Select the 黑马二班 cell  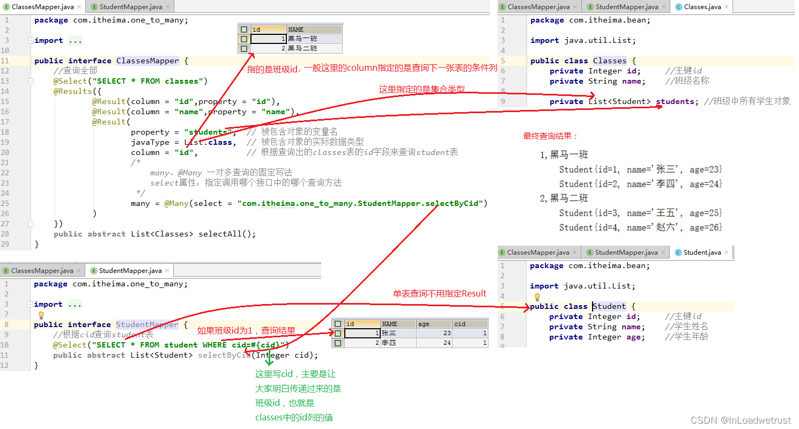315,48
